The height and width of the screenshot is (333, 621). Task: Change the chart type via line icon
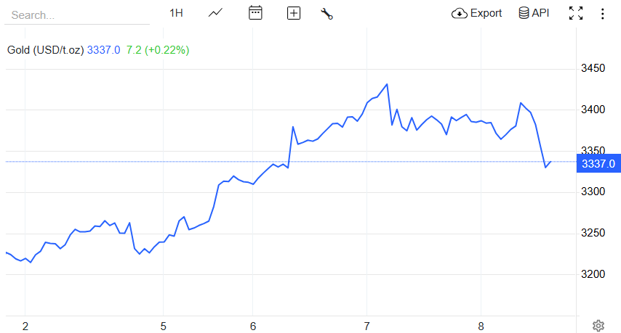(x=215, y=13)
